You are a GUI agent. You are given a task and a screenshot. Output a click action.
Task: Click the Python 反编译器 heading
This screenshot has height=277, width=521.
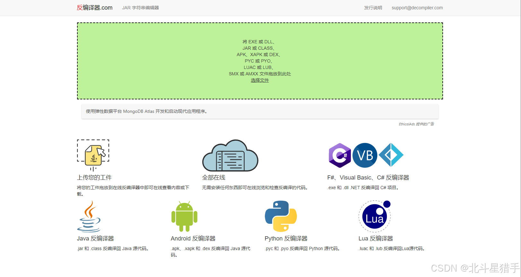286,239
